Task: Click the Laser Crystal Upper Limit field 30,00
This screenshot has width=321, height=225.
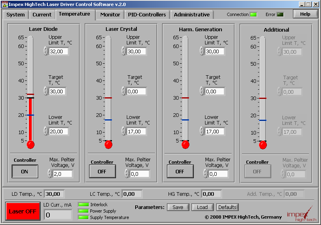Action: (x=136, y=52)
